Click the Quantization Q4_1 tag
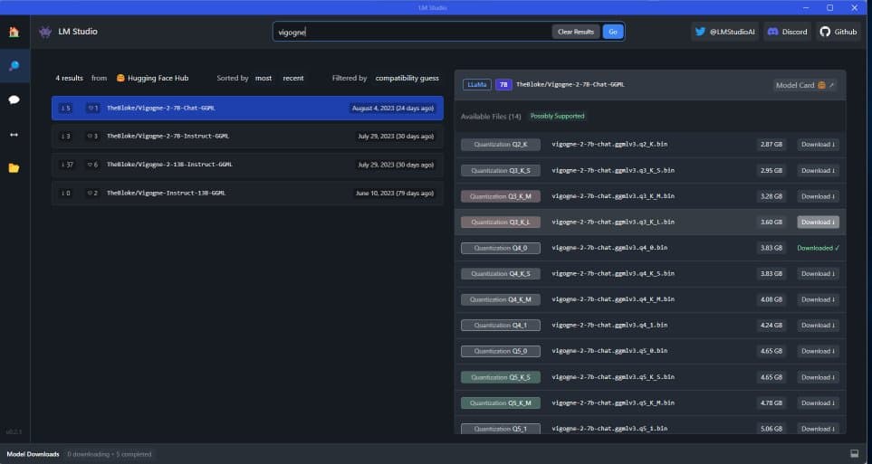The height and width of the screenshot is (464, 872). pyautogui.click(x=501, y=325)
